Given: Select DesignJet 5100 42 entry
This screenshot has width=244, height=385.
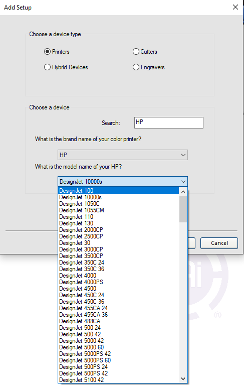Looking at the screenshot, I should tap(119, 379).
